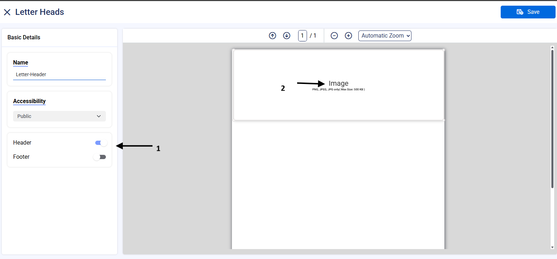Click the blank page body below header
Screen dimensions: 557x259
coord(338,184)
